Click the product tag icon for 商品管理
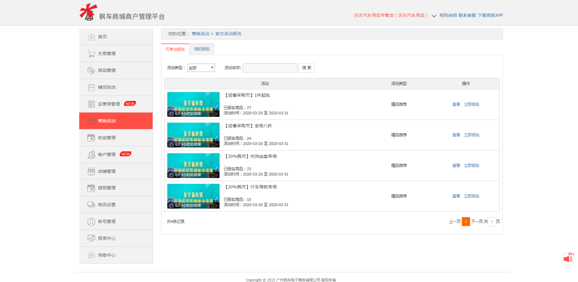The height and width of the screenshot is (282, 578). tap(91, 70)
